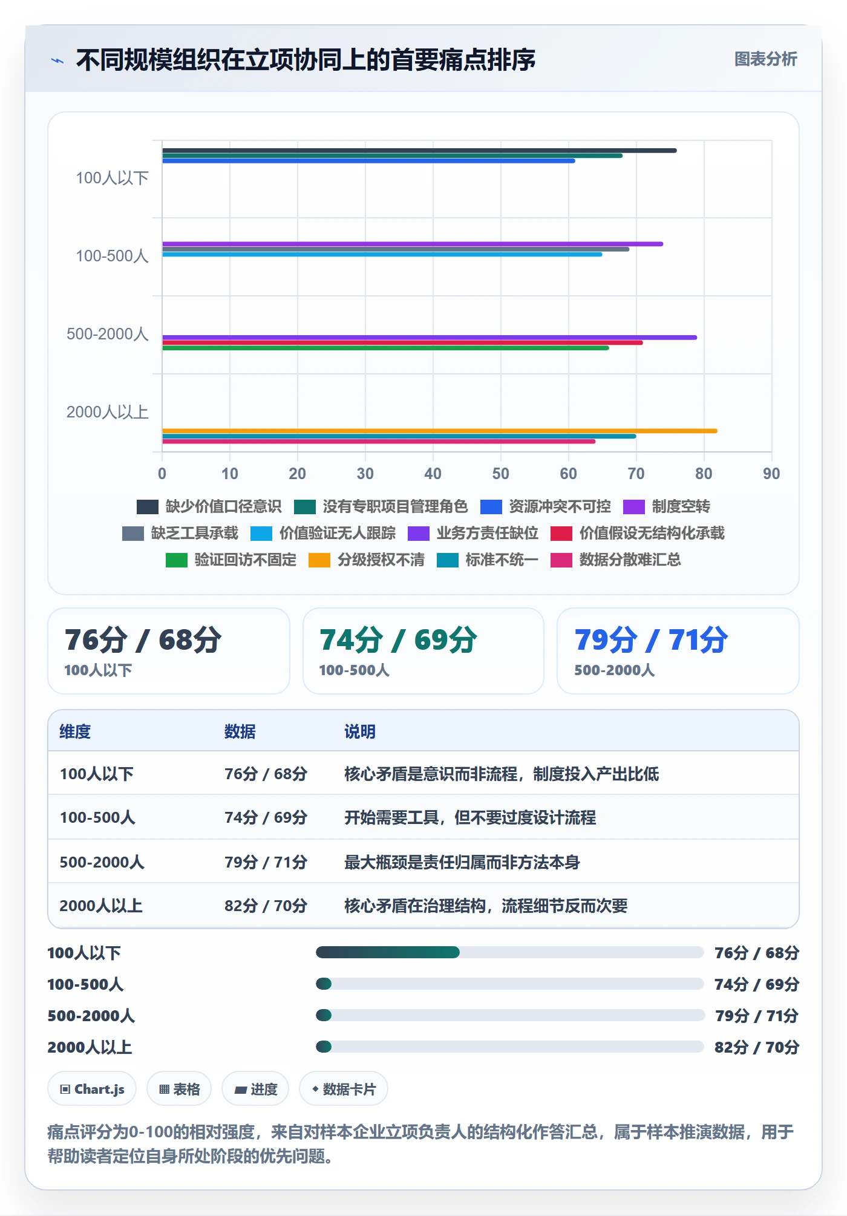Click the 图表分析 label in the header
Viewport: 847px width, 1216px height.
[765, 59]
